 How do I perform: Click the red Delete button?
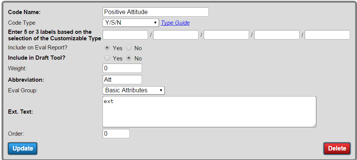tap(337, 149)
